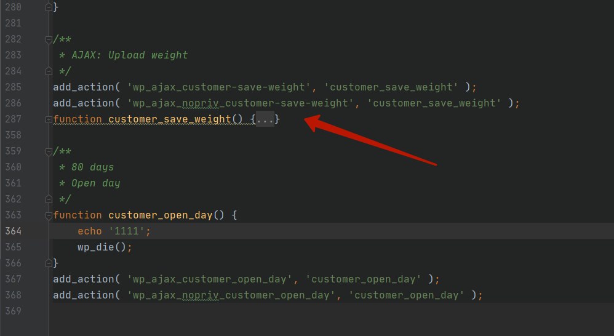Click line number 283 in the gutter

pyautogui.click(x=14, y=55)
